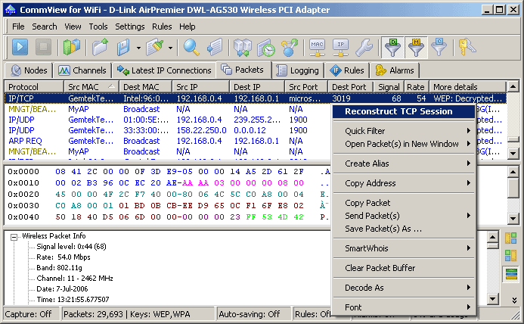Start capture with the blue play button
The height and width of the screenshot is (324, 524).
click(20, 47)
